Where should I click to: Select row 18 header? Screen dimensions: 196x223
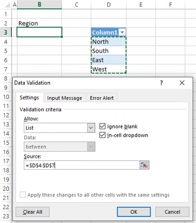tap(5, 170)
